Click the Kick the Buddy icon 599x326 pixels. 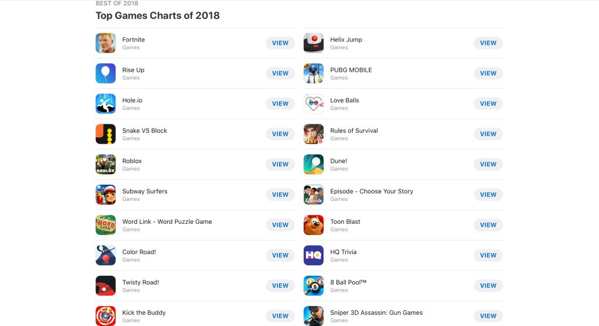pos(105,315)
